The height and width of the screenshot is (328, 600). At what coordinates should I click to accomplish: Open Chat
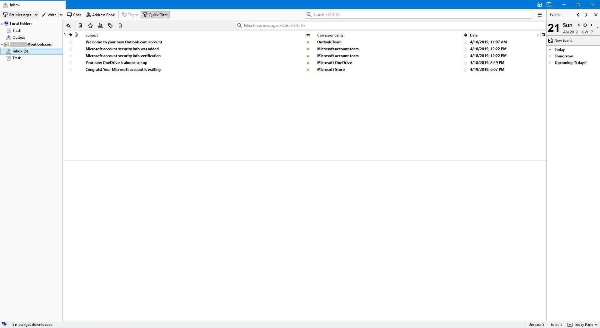pyautogui.click(x=74, y=15)
